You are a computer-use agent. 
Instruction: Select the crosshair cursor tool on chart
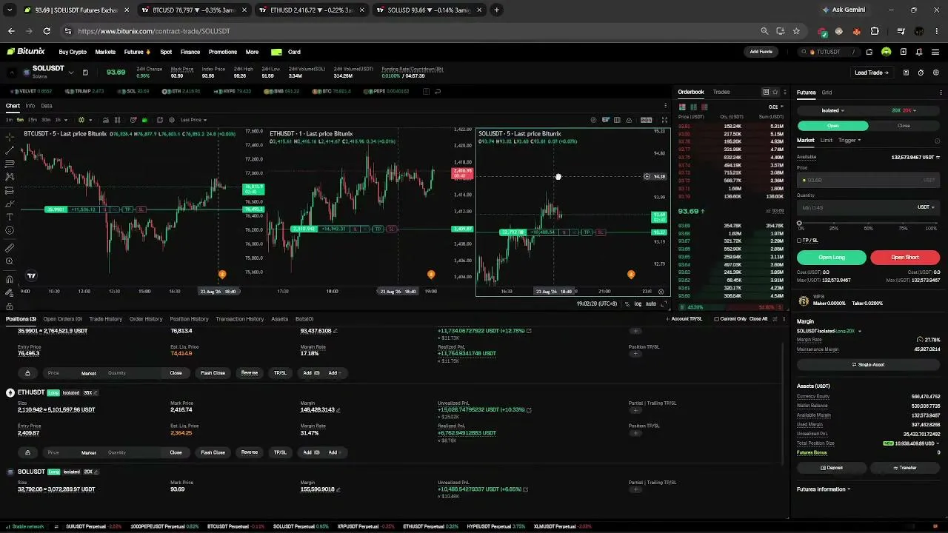10,137
